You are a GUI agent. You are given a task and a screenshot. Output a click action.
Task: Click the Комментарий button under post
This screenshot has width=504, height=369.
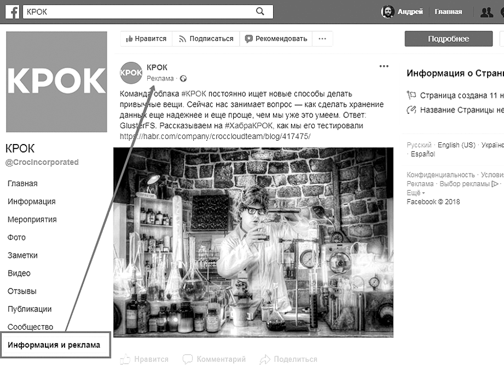click(x=214, y=359)
